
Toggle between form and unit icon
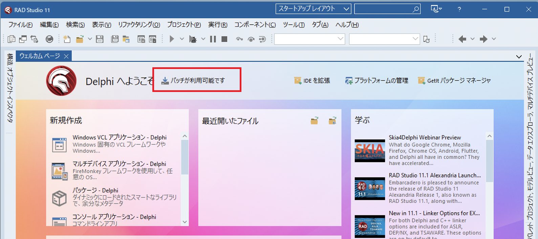click(x=34, y=39)
